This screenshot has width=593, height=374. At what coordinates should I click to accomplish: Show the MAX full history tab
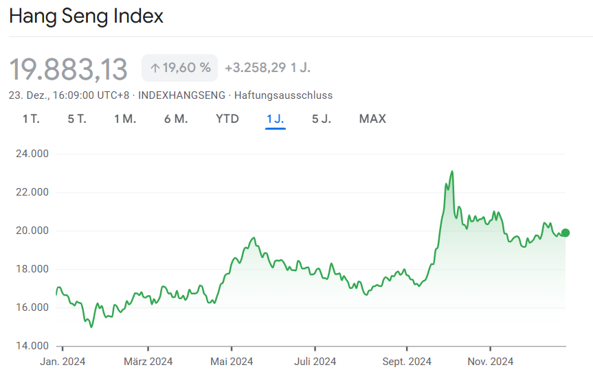click(372, 119)
